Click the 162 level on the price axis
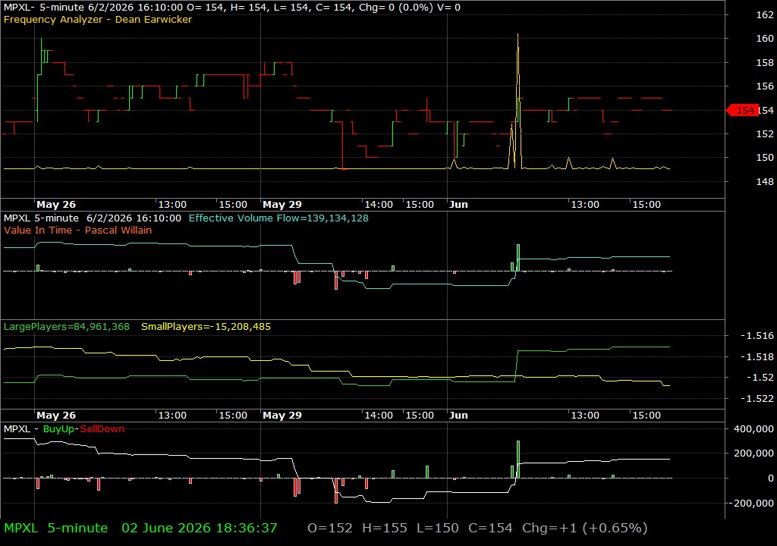Image resolution: width=777 pixels, height=546 pixels. 765,14
